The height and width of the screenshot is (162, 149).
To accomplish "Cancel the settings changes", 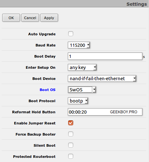I will coord(30,18).
